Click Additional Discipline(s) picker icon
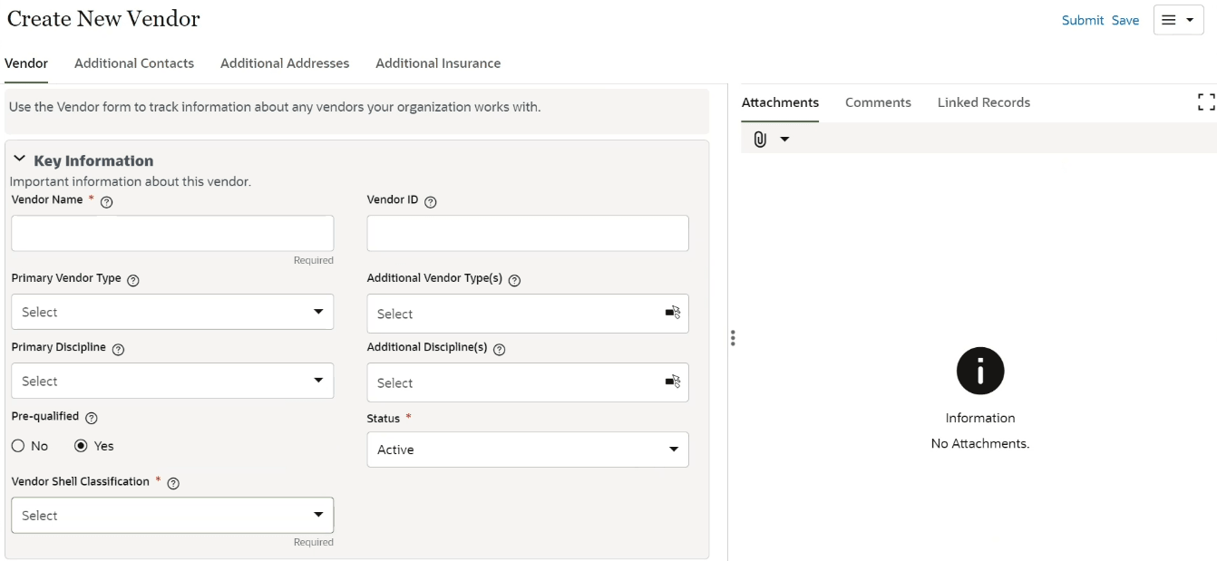 click(x=673, y=382)
